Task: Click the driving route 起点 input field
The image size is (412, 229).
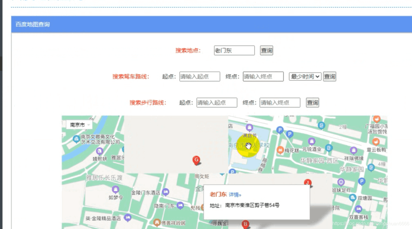Action: pyautogui.click(x=200, y=77)
